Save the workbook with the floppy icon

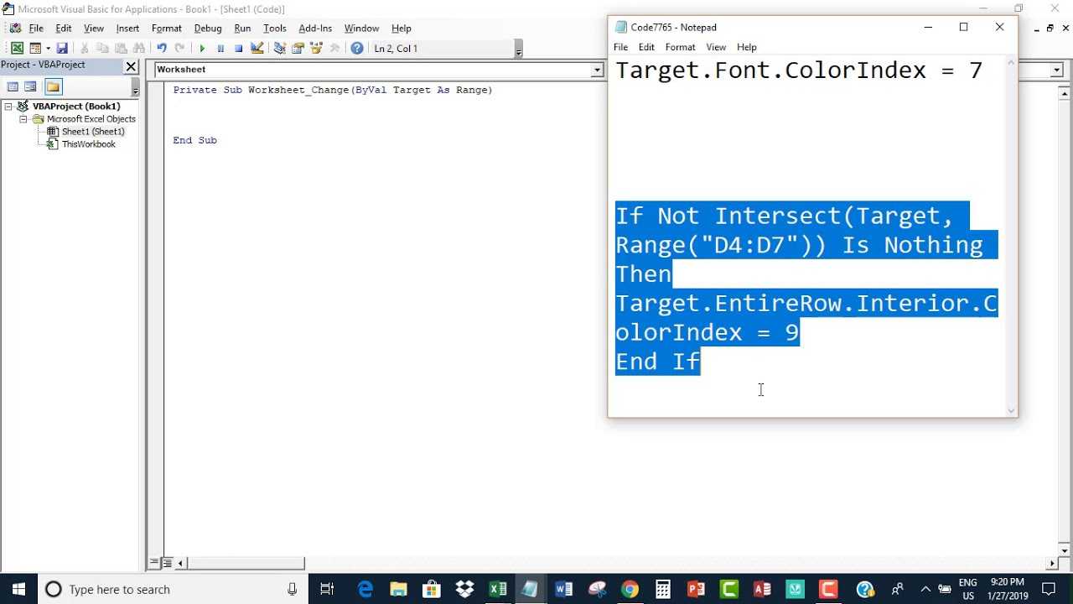62,49
